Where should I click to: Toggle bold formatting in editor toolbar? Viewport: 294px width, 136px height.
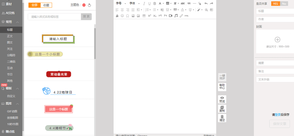(x=155, y=4)
